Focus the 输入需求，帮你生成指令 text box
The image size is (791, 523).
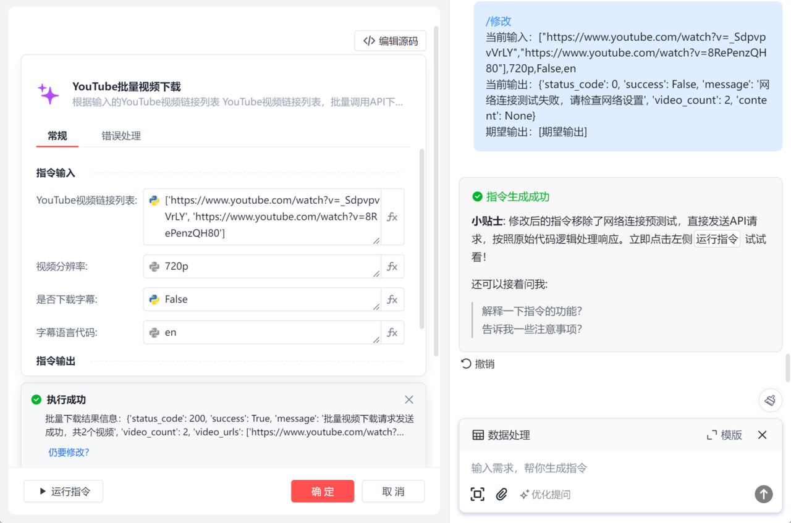pos(621,468)
